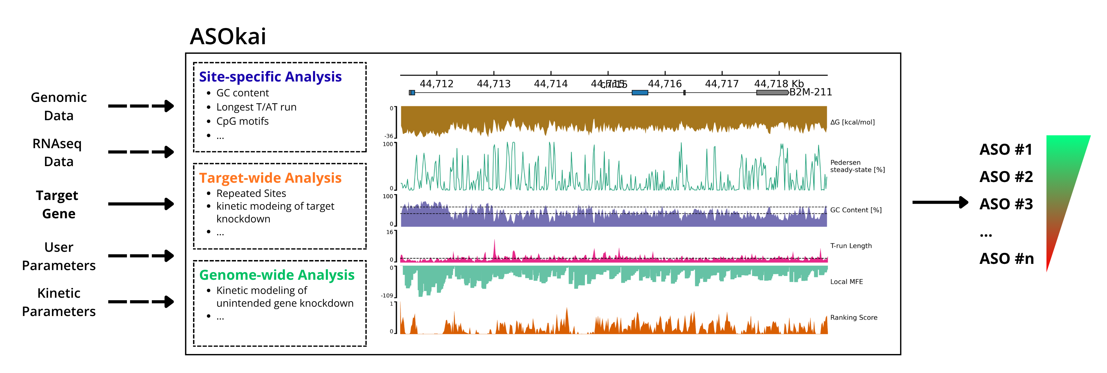Screen dimensions: 1107x373
Task: Click the Ranking Score track label
Action: pyautogui.click(x=853, y=318)
